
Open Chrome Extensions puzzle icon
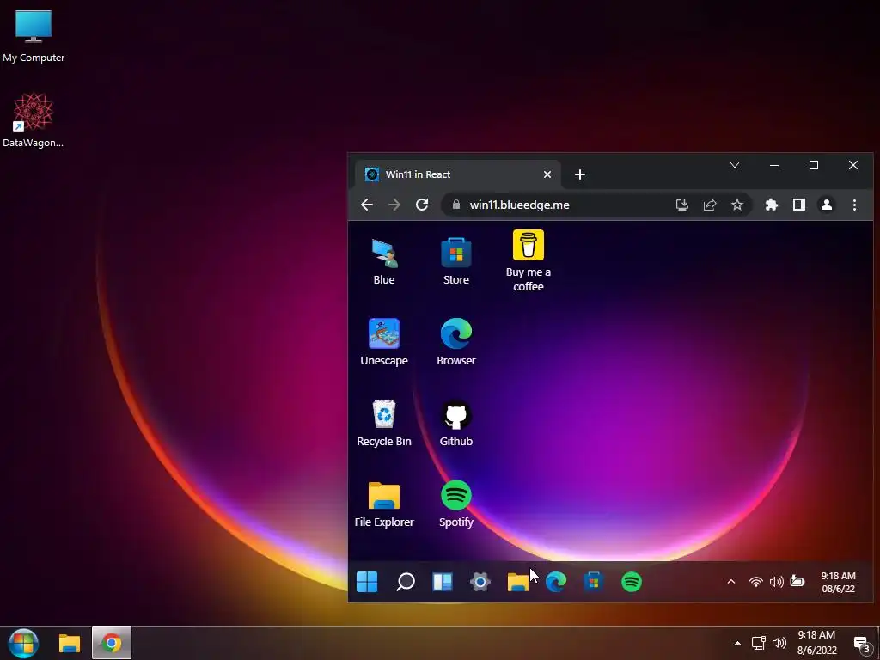tap(772, 205)
